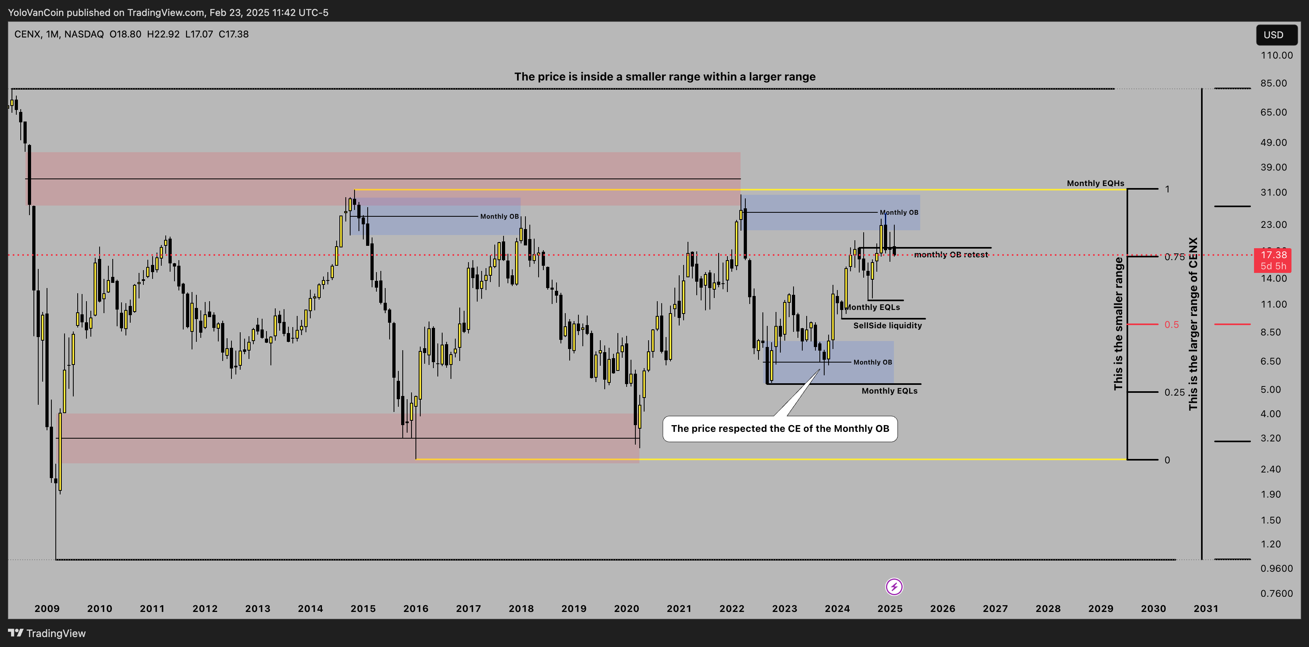Click the chart title about smaller range
Screen dimensions: 1309x647
[x=665, y=77]
